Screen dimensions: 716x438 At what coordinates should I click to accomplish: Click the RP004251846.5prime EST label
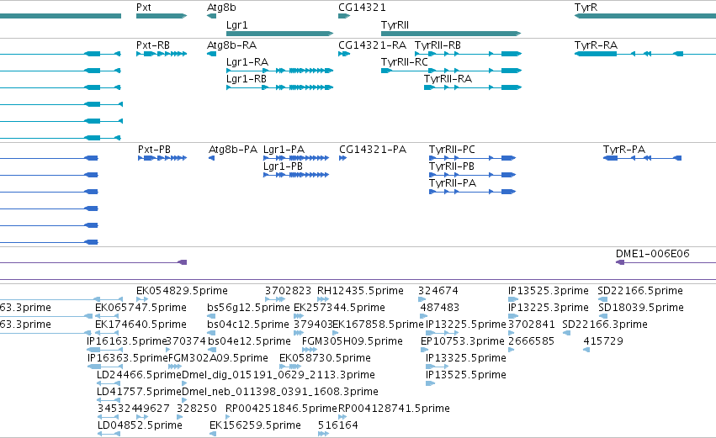pos(281,409)
